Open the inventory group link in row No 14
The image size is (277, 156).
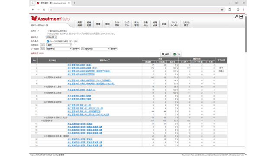[x=80, y=124]
